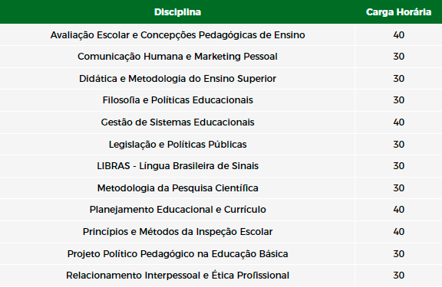Click Planejamento Educacional e Currículo
Screen dimensions: 442x287
(x=177, y=210)
